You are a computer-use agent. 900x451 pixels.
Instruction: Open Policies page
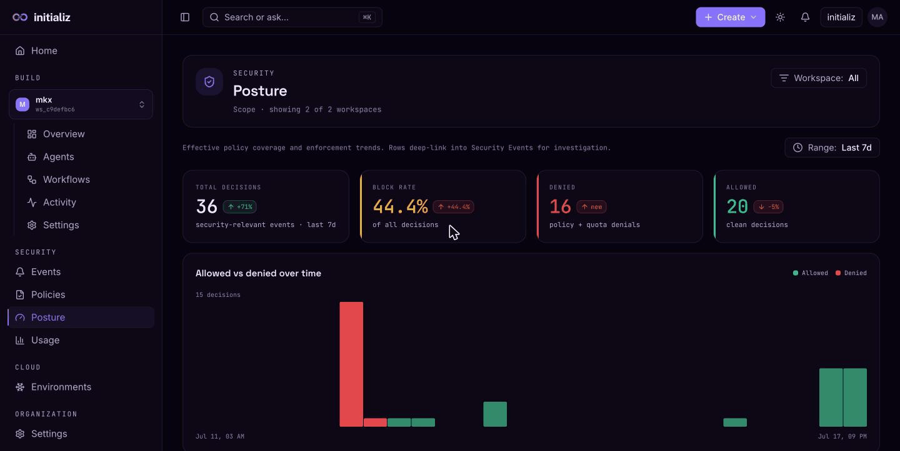[81, 294]
